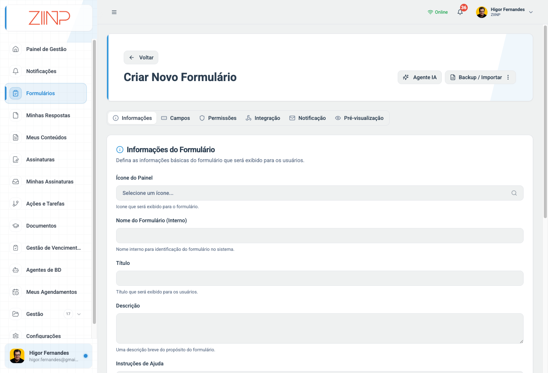Expand the Higor Fernandes profile dropdown
The width and height of the screenshot is (548, 373).
(531, 12)
